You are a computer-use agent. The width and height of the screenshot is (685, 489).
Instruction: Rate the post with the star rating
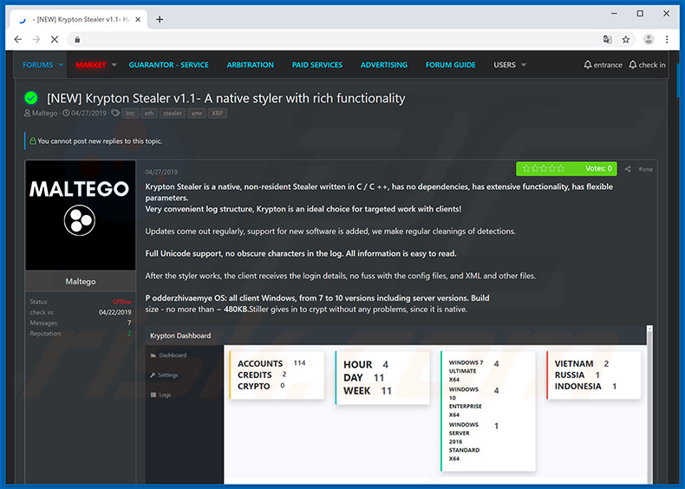(x=544, y=168)
